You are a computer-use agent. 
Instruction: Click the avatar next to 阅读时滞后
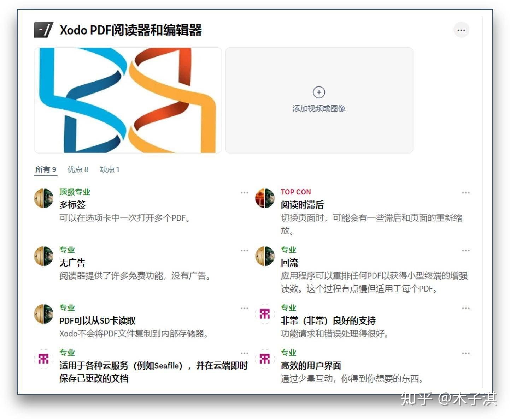point(265,198)
